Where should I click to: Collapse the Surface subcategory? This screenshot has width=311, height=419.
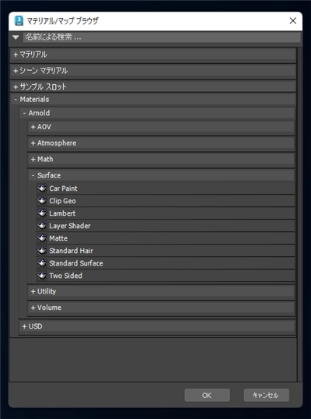click(x=161, y=175)
